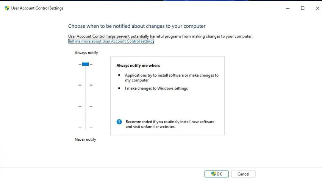Minimize the User Account Control Settings window
The image size is (322, 182).
(288, 8)
